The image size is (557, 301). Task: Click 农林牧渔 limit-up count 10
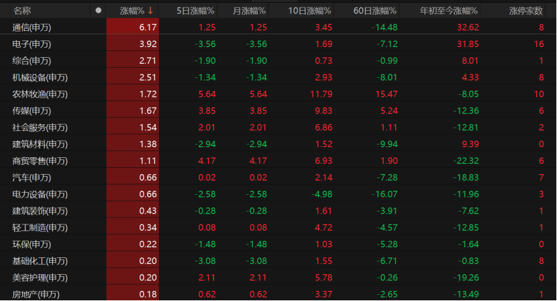tap(539, 94)
